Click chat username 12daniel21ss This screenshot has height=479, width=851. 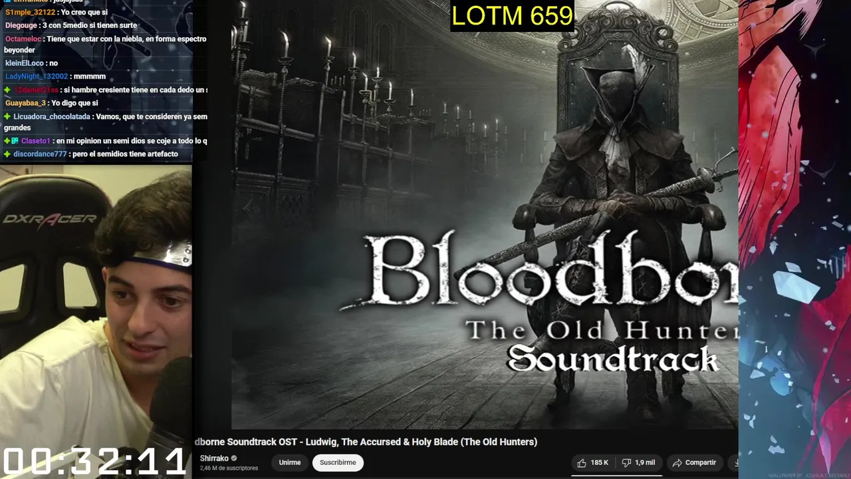(x=36, y=90)
